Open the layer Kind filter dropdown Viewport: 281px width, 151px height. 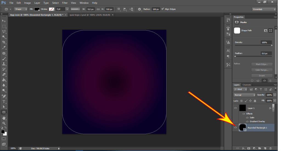pos(240,89)
